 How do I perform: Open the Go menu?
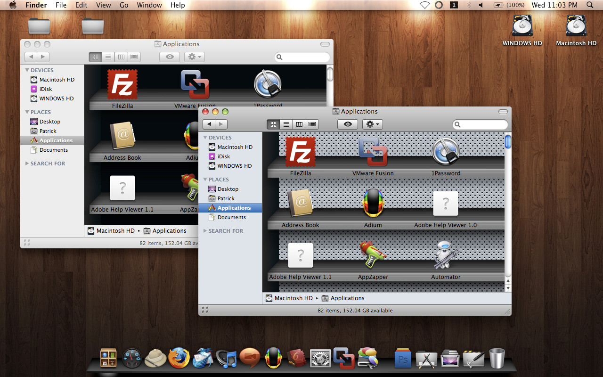(x=124, y=5)
